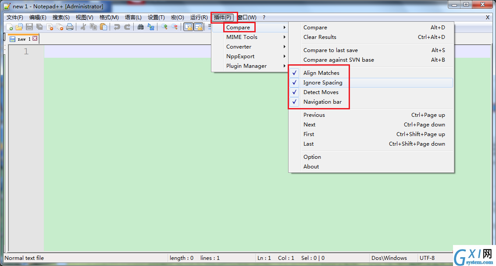The width and height of the screenshot is (496, 266).
Task: Choose Compare to last save
Action: (371, 50)
